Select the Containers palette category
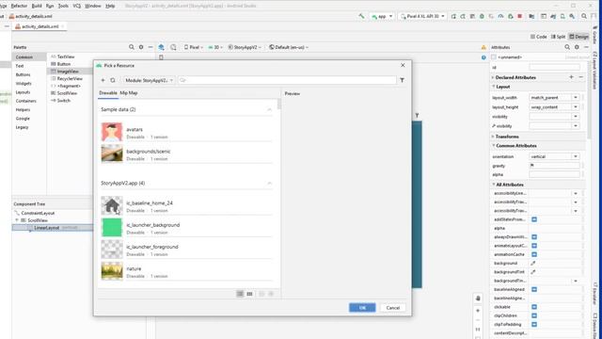 [x=26, y=101]
